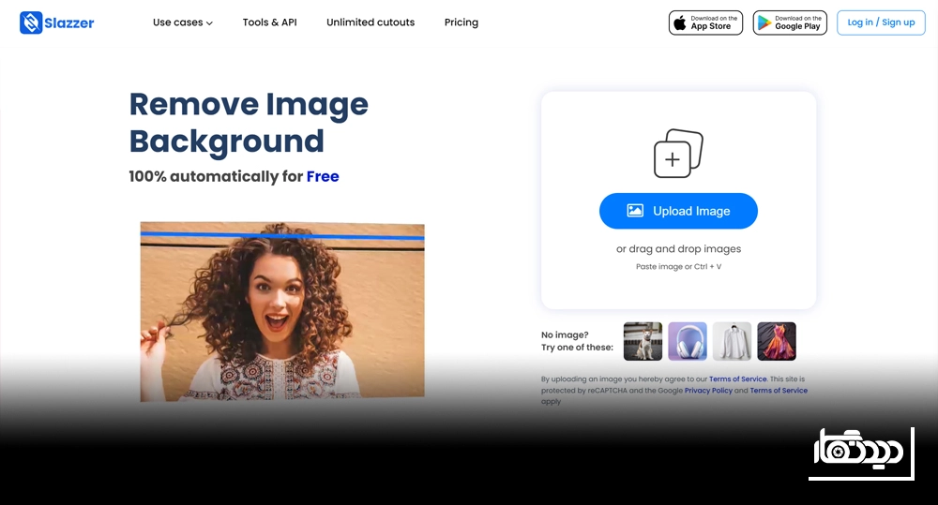Choose the white shirt sample image

(x=732, y=341)
